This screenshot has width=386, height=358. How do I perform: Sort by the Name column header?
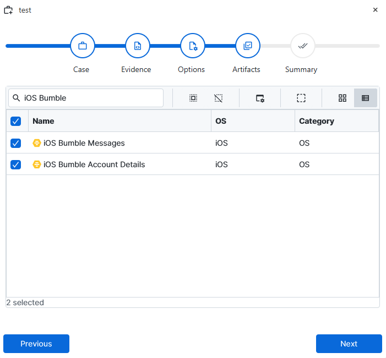click(x=44, y=121)
